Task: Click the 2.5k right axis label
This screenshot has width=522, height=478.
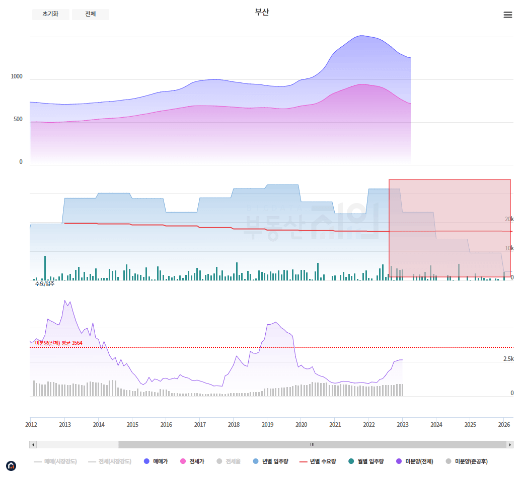Action: click(508, 359)
